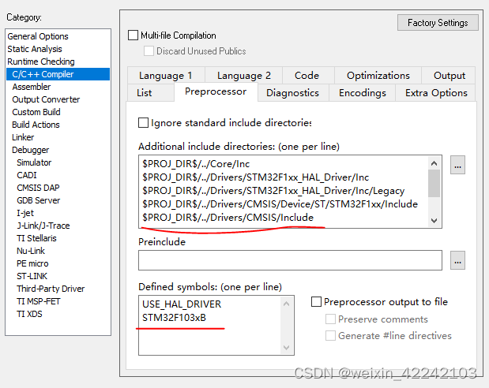Click the STM32F1xx_HAL_Driver/Inc include line
489x388 pixels.
pyautogui.click(x=255, y=177)
